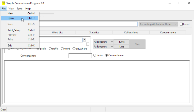Choose the Index radio option
Image resolution: width=194 pixels, height=112 pixels.
pos(95,55)
